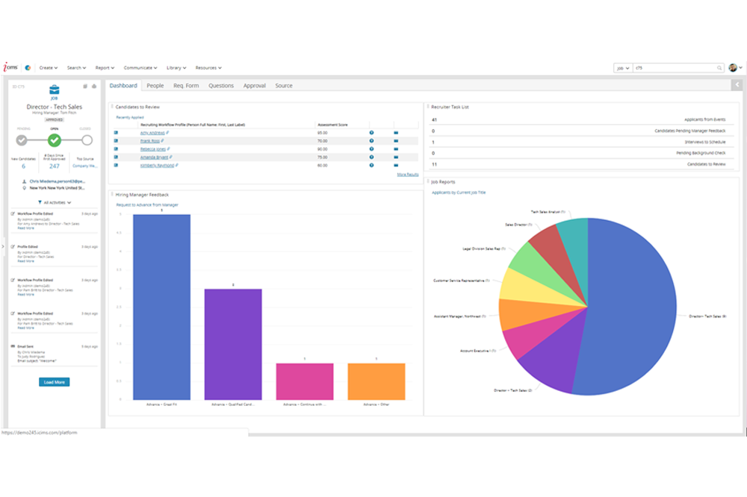
Task: Select the Pending status circle
Action: click(x=22, y=140)
